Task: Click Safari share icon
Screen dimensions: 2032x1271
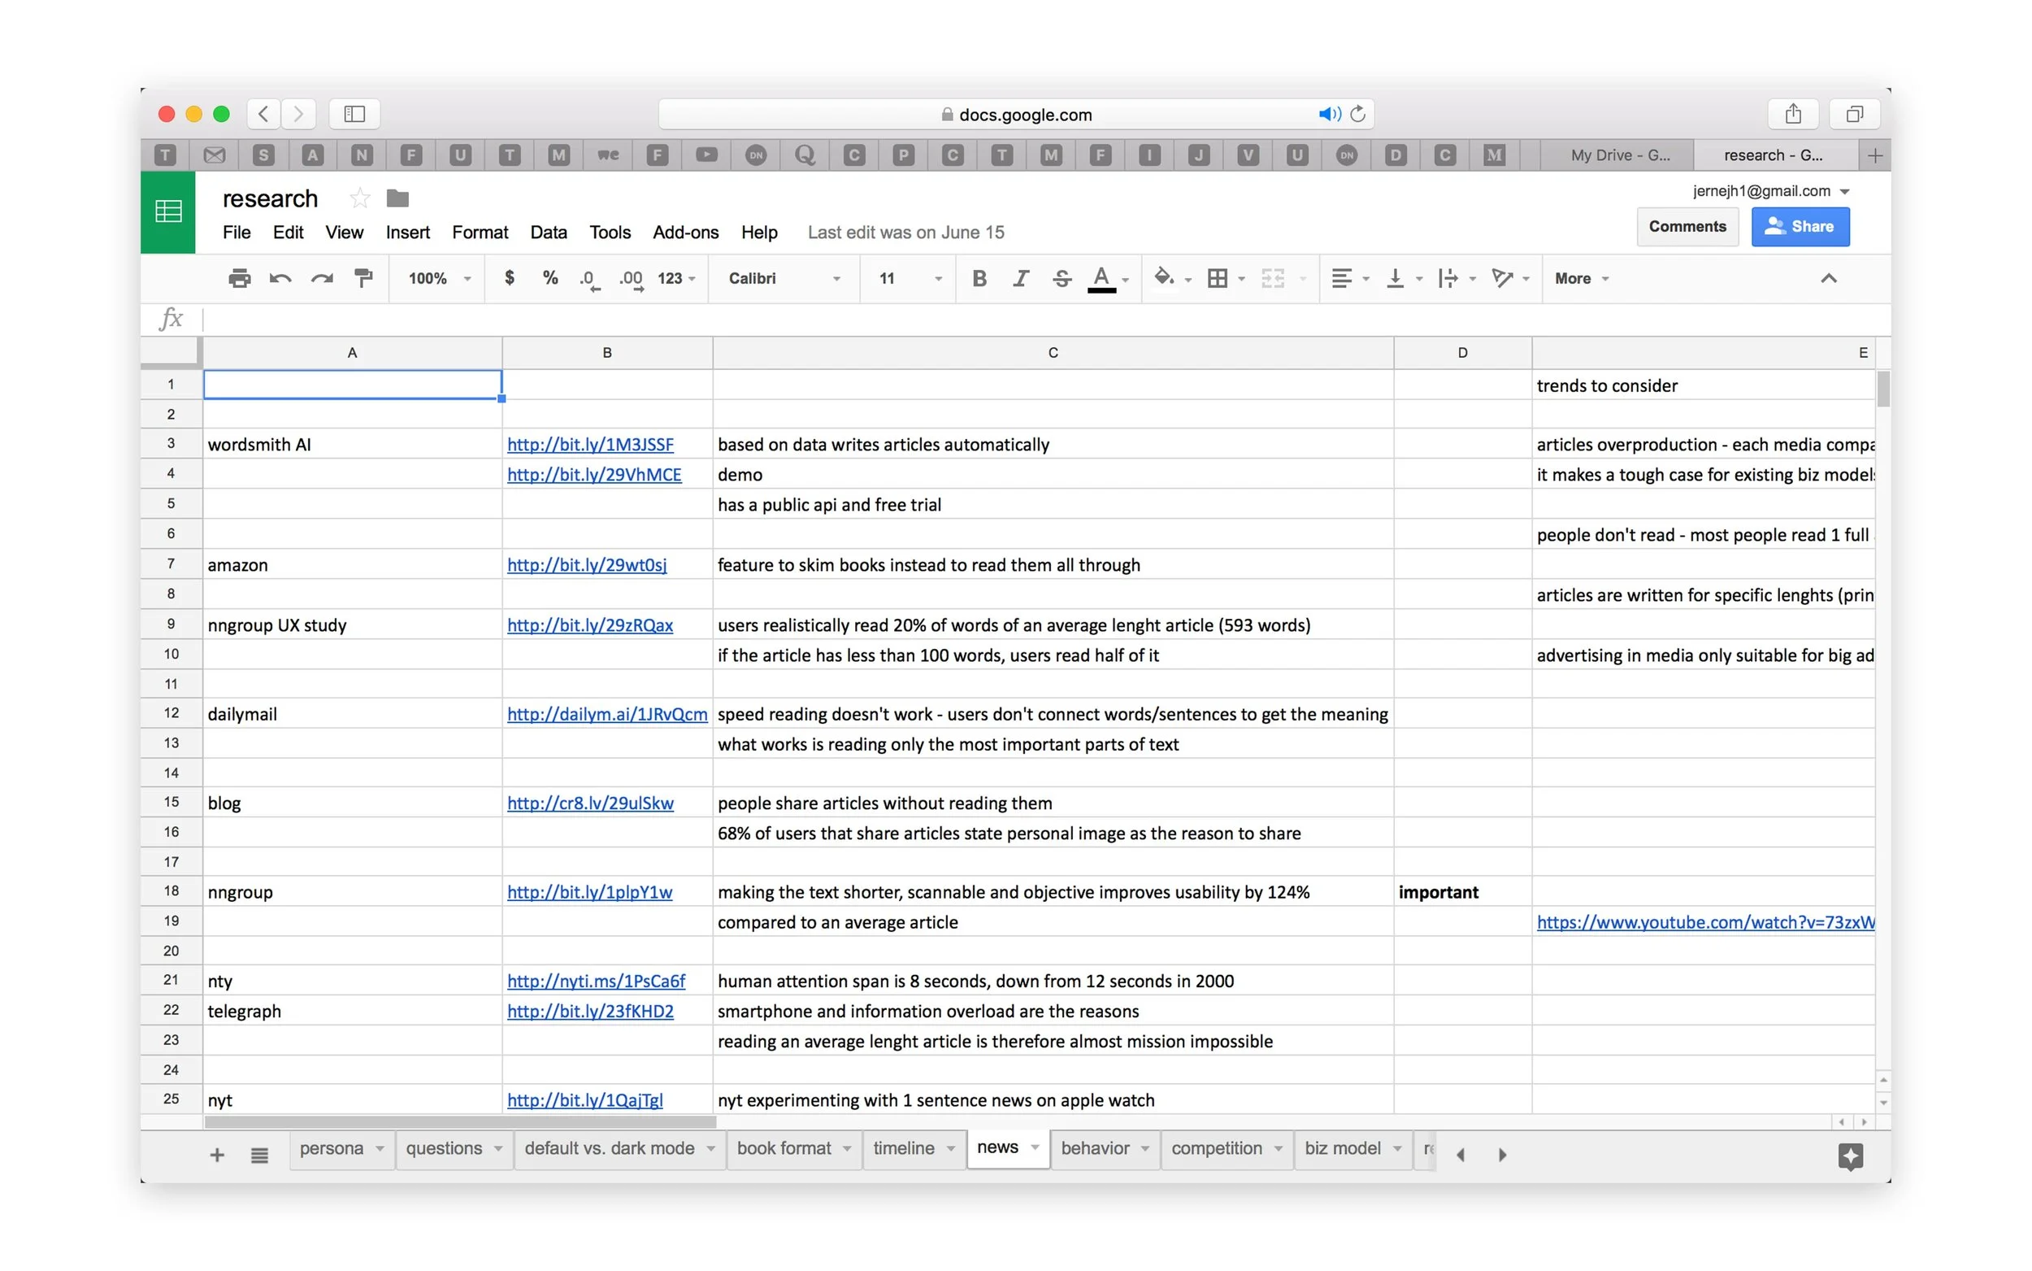Action: click(1792, 114)
